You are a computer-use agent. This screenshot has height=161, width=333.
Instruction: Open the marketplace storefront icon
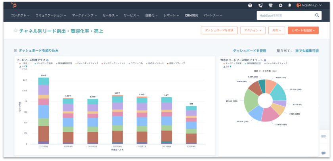[x=270, y=6]
